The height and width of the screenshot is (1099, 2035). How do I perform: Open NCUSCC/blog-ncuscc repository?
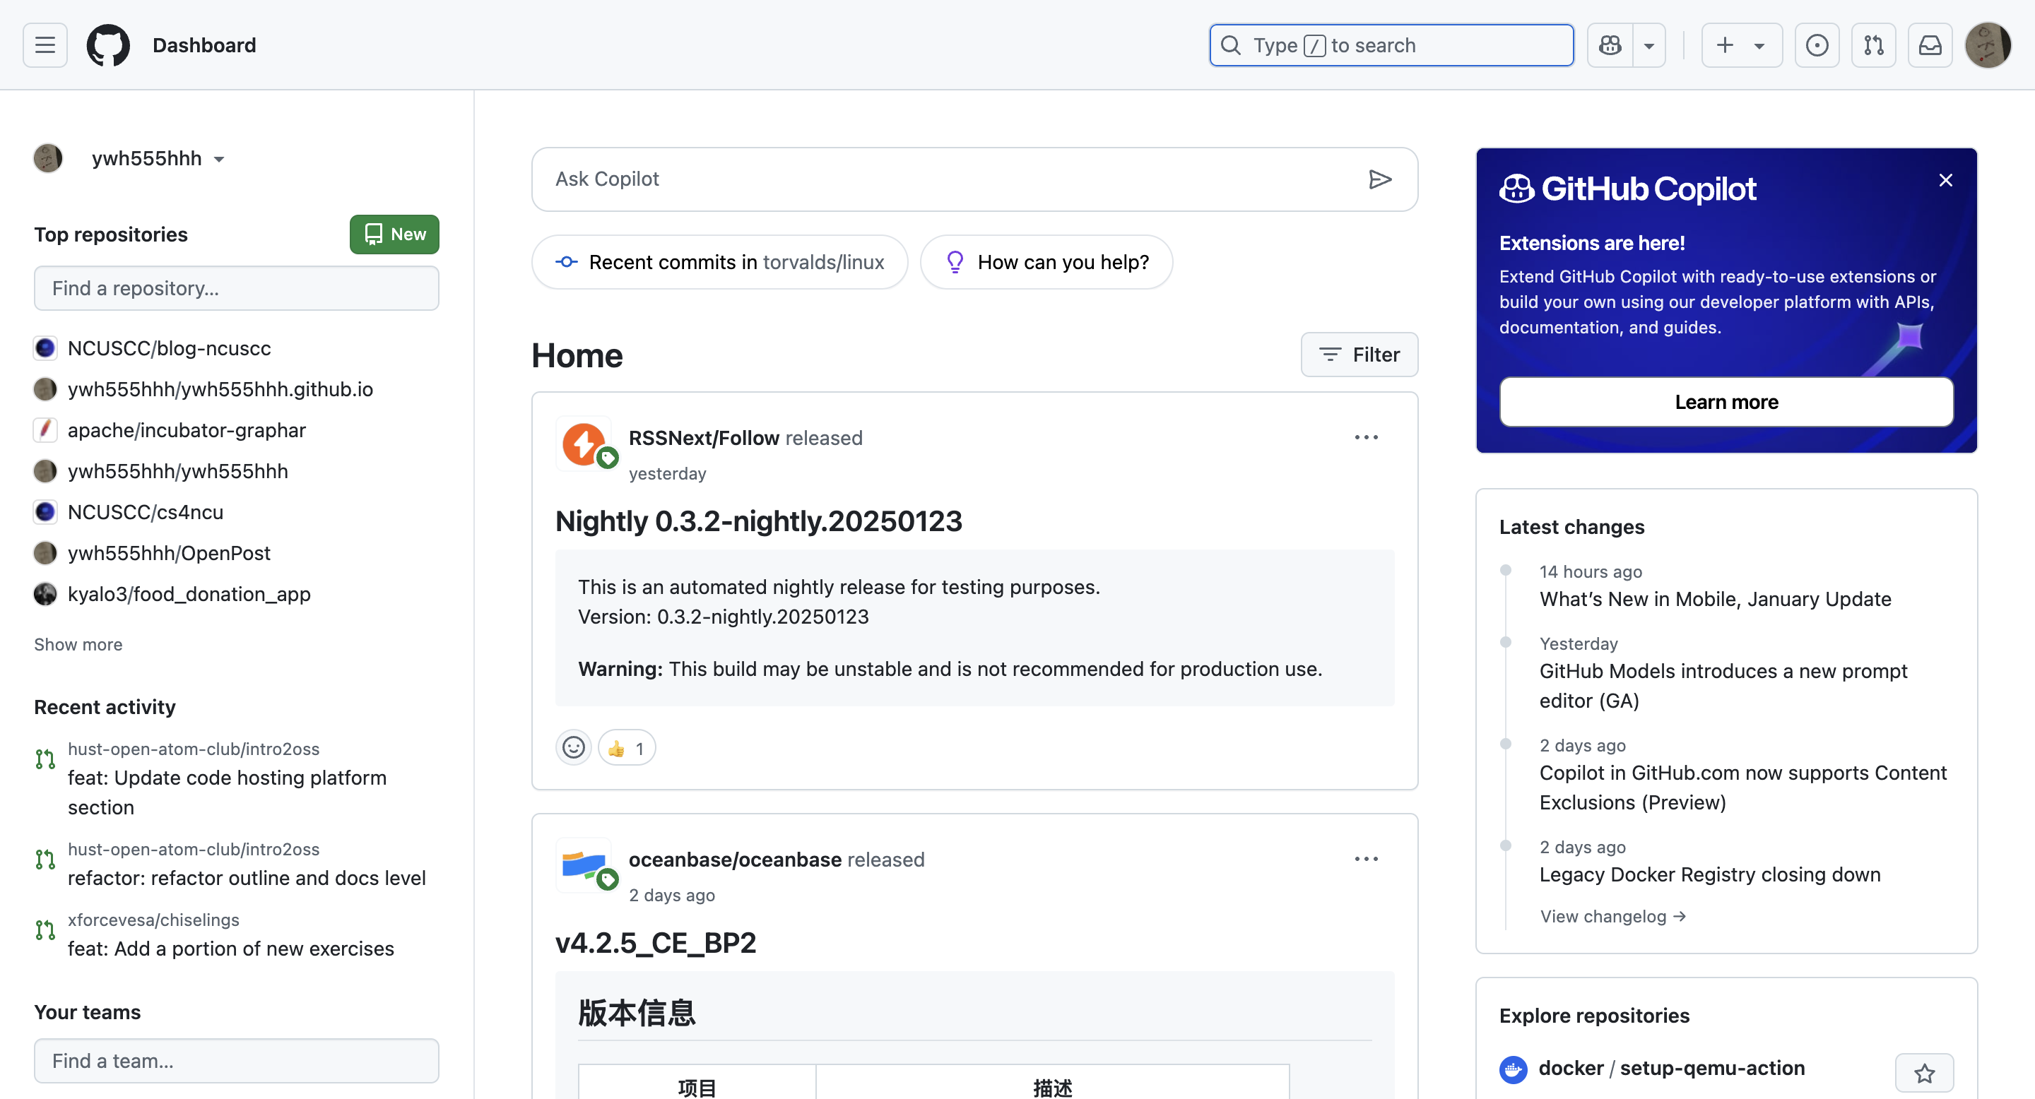[169, 348]
